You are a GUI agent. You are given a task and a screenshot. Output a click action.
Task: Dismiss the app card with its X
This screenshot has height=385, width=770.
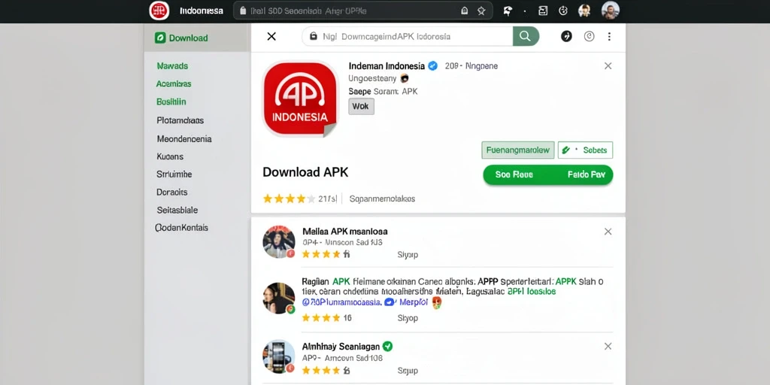click(608, 66)
